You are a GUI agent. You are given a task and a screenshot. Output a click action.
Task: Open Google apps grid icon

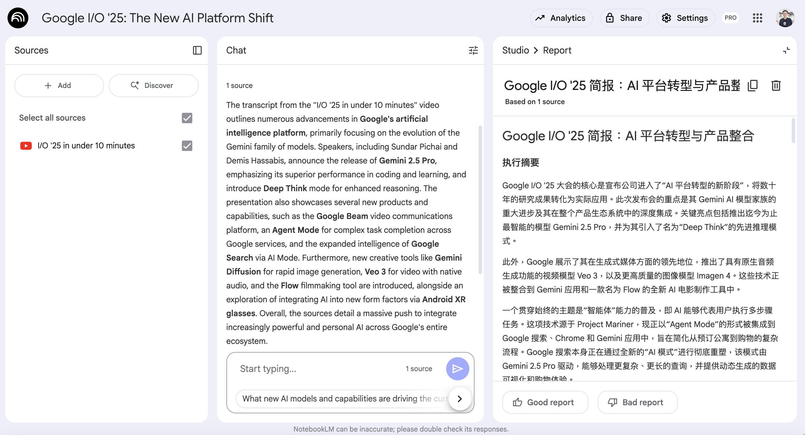pos(757,18)
